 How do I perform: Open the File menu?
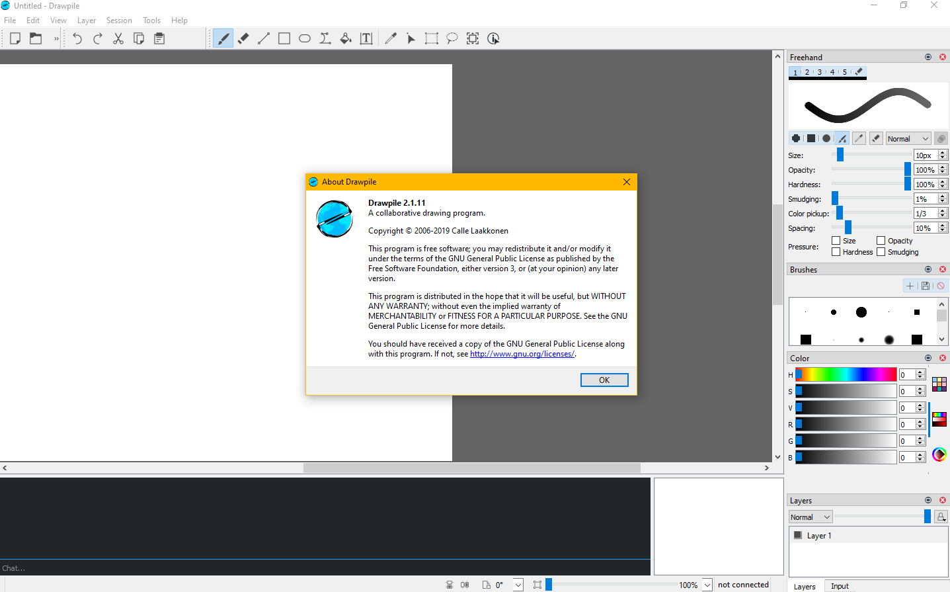pos(10,21)
